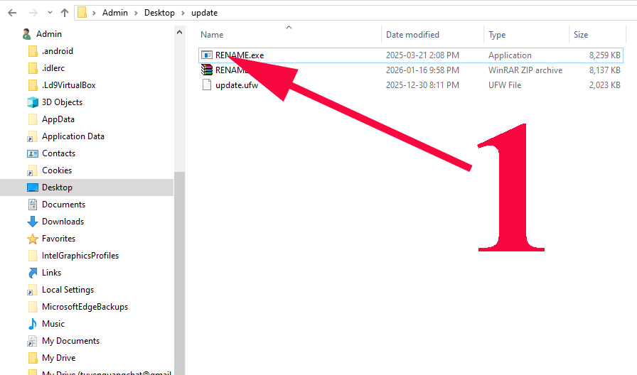Select the WinRAR ZIP archive file icon
637x375 pixels.
(207, 70)
